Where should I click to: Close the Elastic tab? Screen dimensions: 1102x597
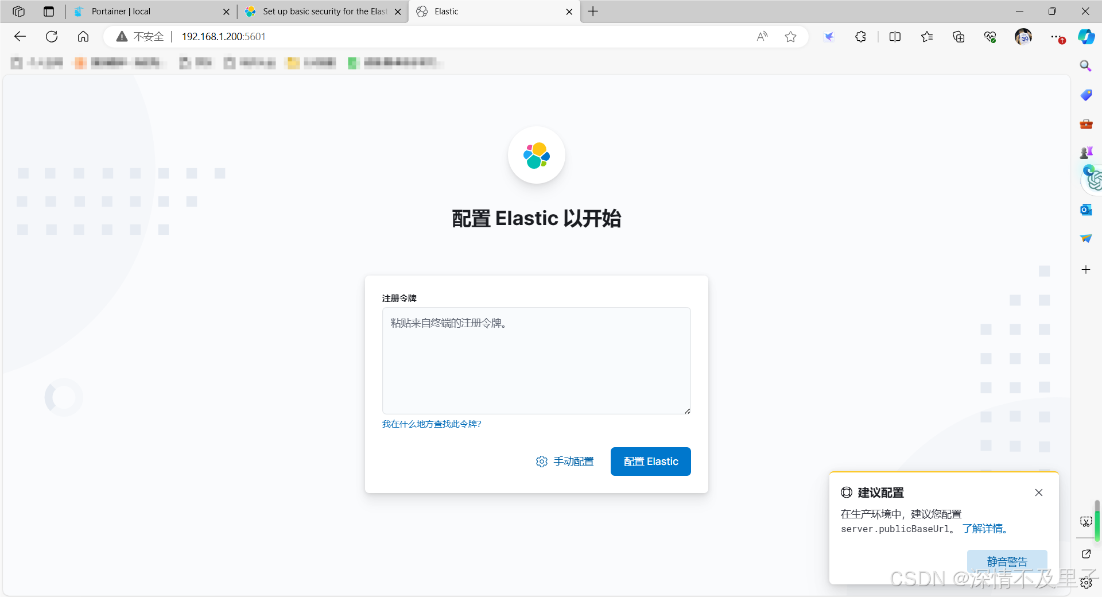click(x=569, y=11)
